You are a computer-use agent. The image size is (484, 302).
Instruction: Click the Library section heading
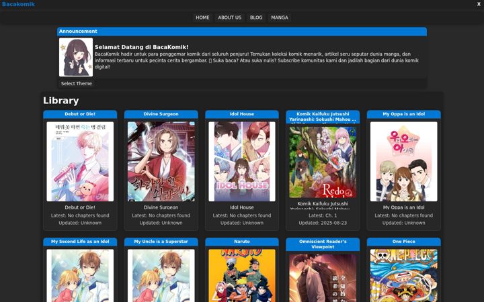pyautogui.click(x=61, y=101)
